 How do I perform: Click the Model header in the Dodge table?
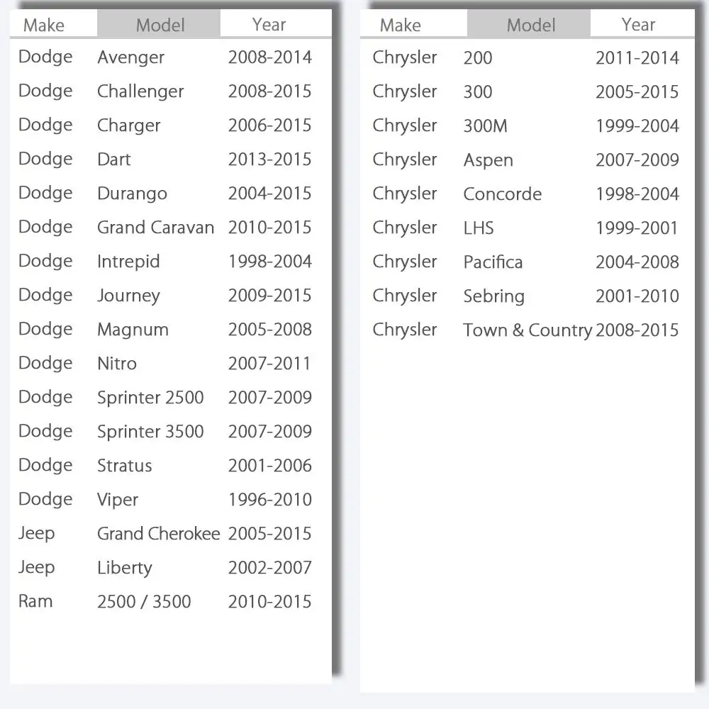tap(160, 25)
